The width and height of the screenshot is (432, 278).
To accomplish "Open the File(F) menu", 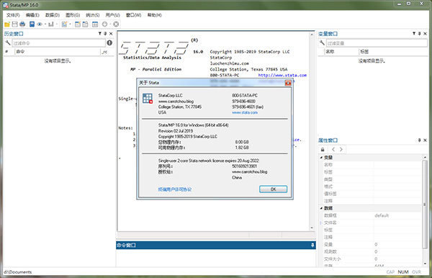I will pos(13,15).
